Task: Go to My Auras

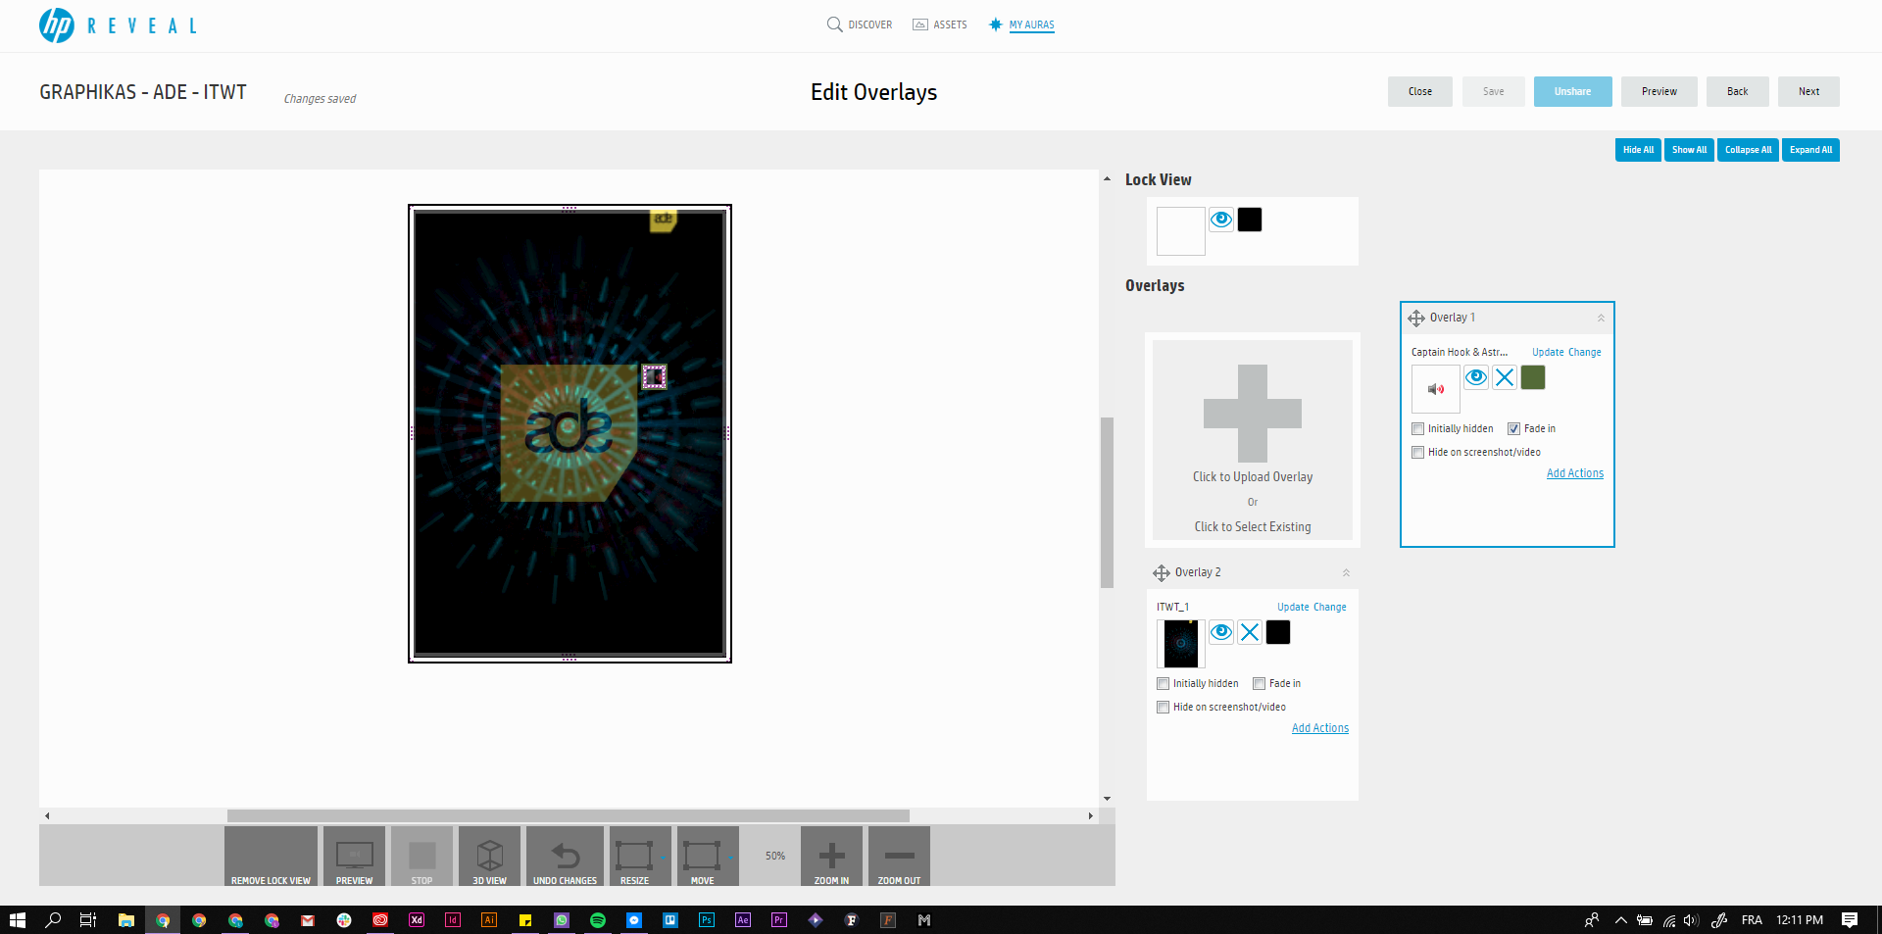Action: click(1021, 25)
